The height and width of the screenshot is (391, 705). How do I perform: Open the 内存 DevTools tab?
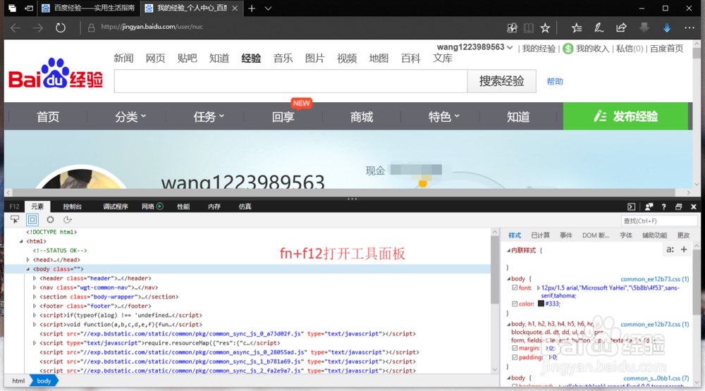point(214,206)
